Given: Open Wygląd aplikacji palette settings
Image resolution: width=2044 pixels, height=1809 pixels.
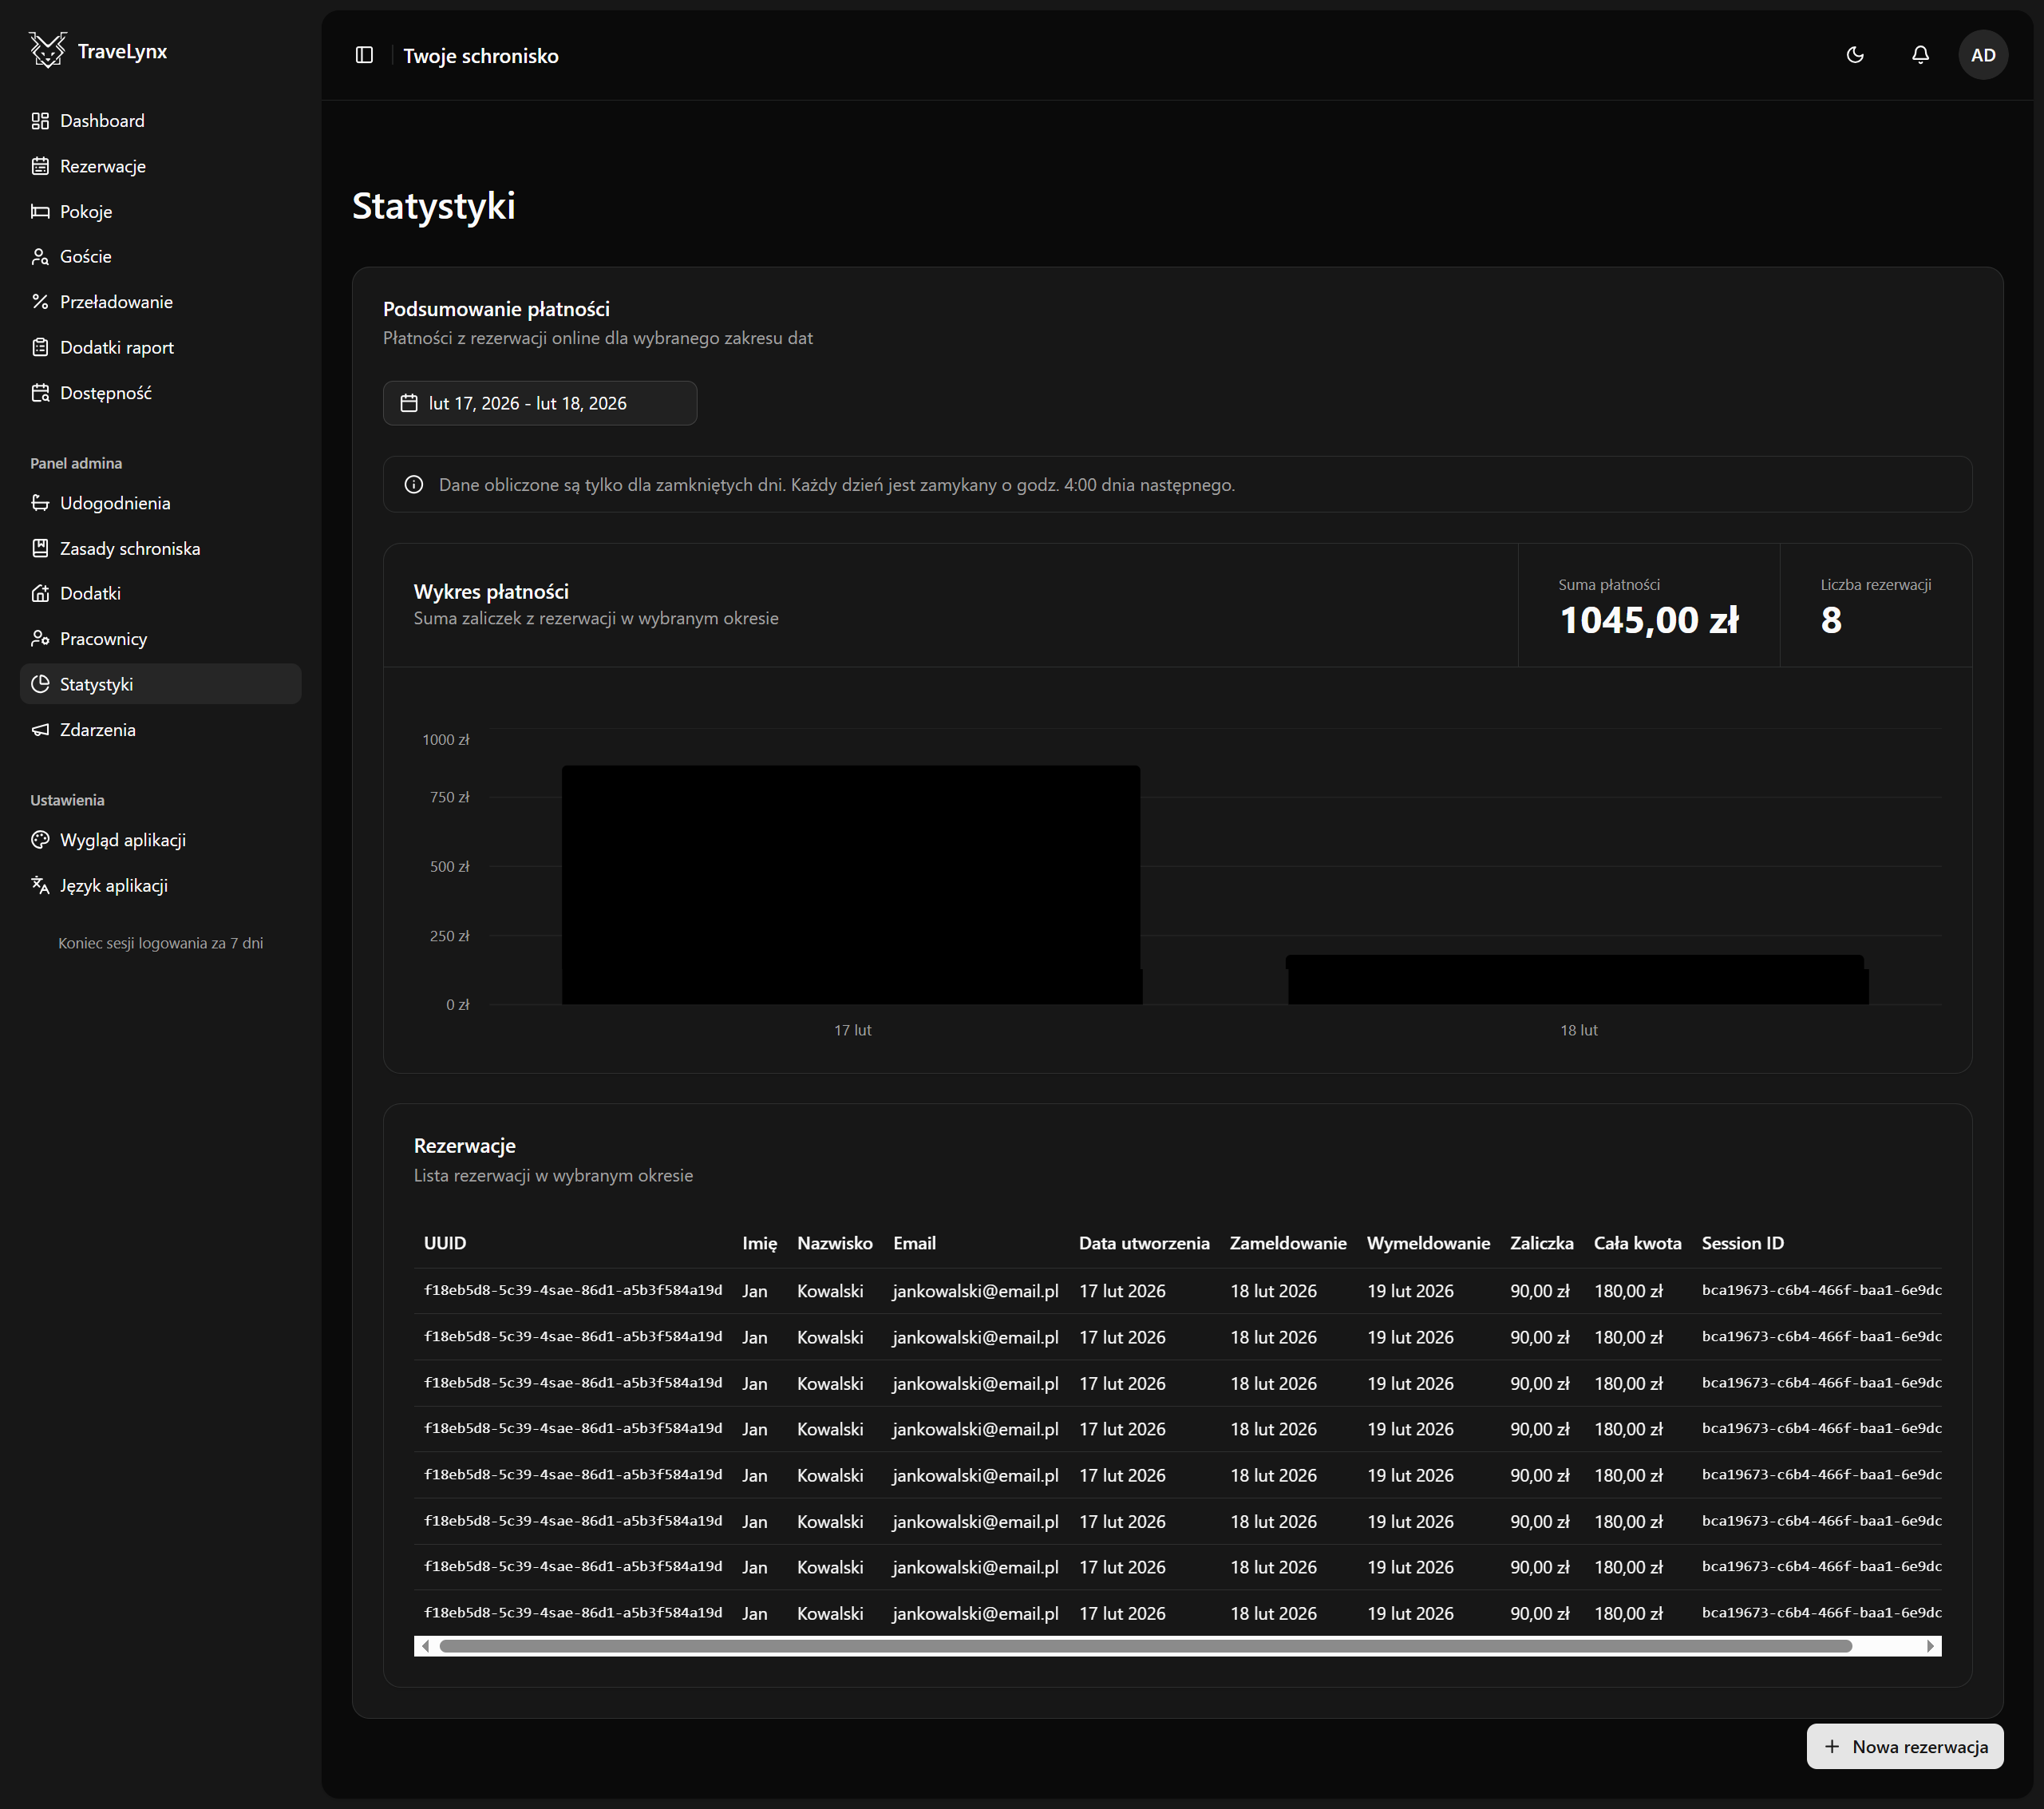Looking at the screenshot, I should 122,840.
